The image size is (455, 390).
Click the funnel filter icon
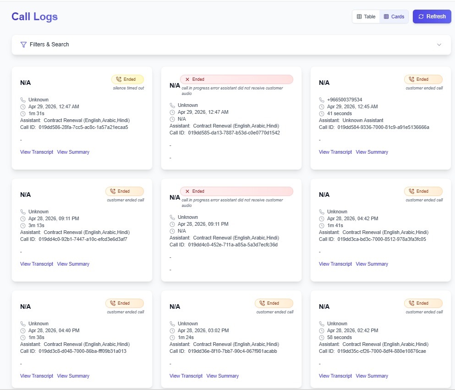(x=23, y=45)
